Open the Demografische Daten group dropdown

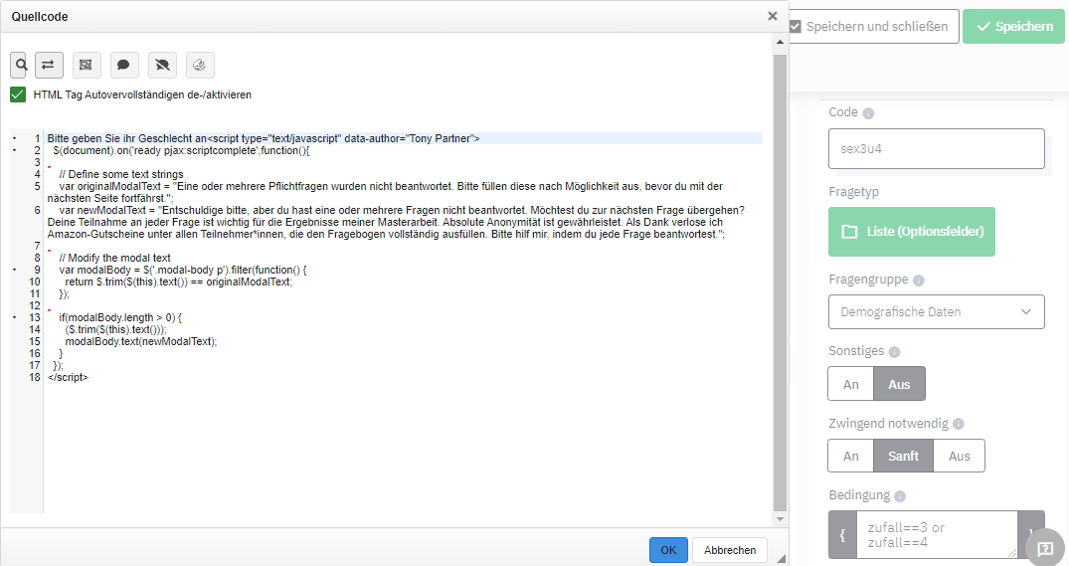coord(936,311)
